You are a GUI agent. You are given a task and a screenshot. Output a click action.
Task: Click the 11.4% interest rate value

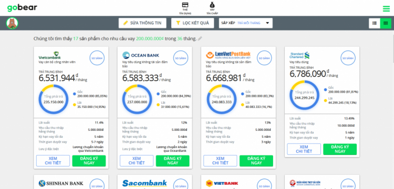99,123
